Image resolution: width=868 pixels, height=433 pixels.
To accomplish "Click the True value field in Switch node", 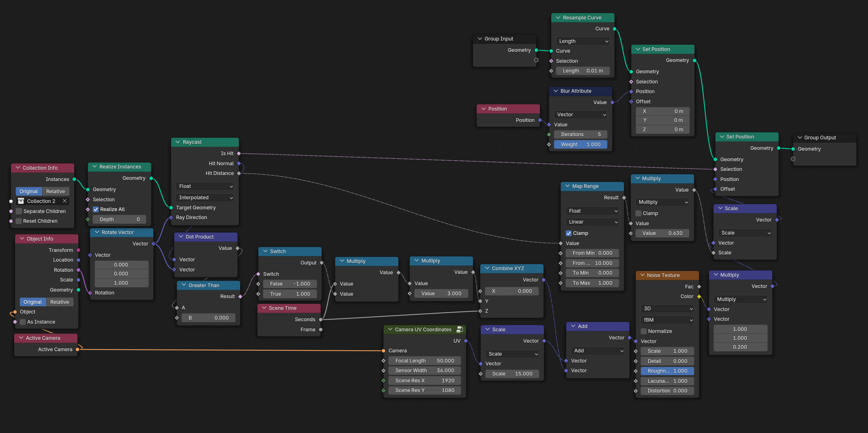I will click(290, 294).
